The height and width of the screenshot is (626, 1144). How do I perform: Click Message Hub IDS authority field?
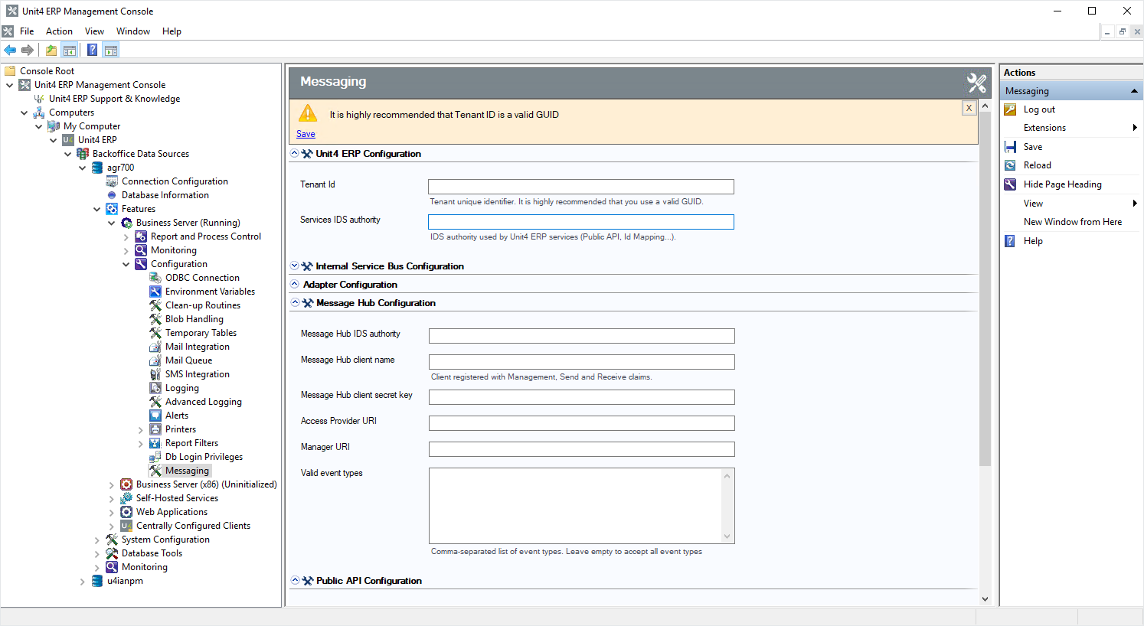coord(581,336)
